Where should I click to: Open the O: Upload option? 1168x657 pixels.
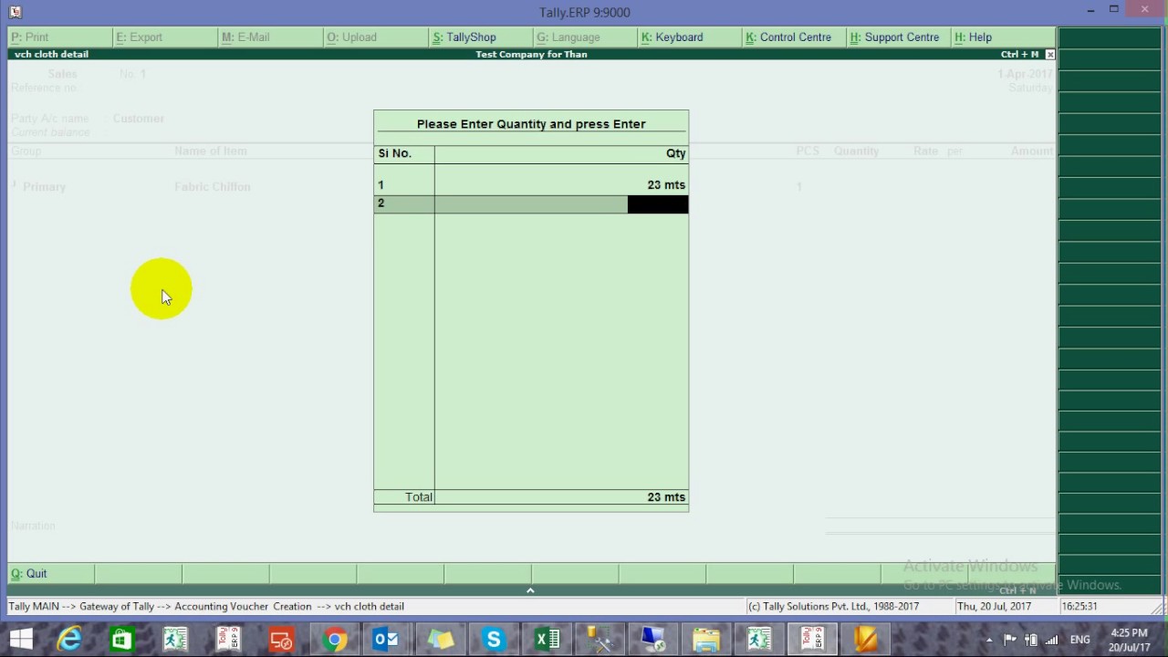coord(376,37)
